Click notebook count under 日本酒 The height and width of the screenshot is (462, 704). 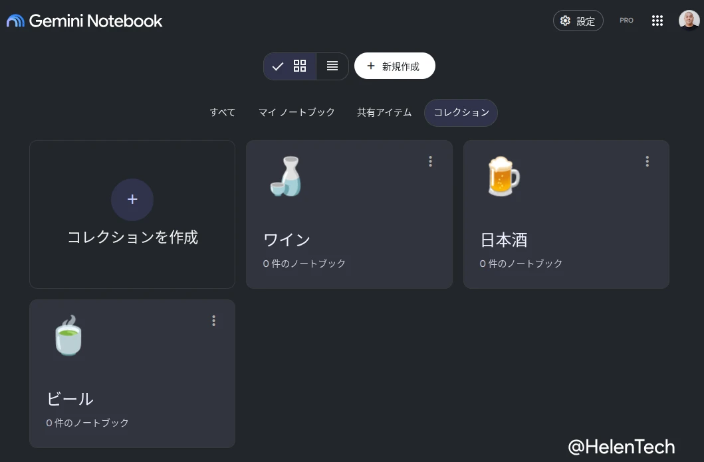[x=521, y=264]
